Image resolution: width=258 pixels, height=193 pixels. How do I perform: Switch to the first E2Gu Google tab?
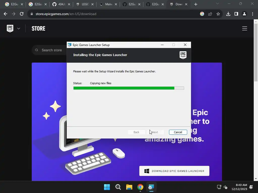point(12,4)
